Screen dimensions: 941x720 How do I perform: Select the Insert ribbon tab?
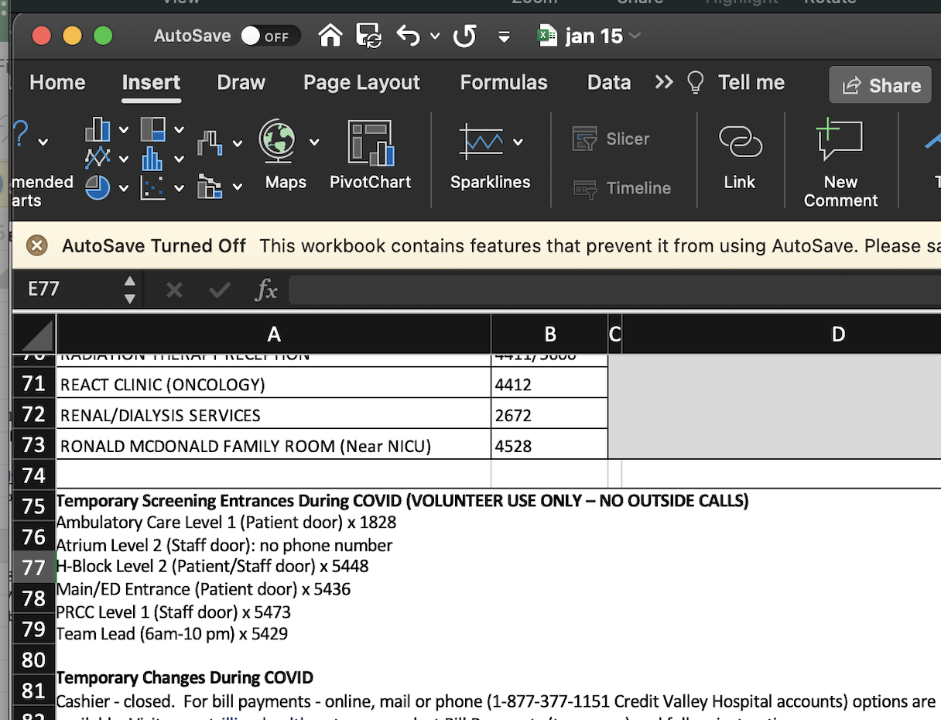pyautogui.click(x=151, y=83)
